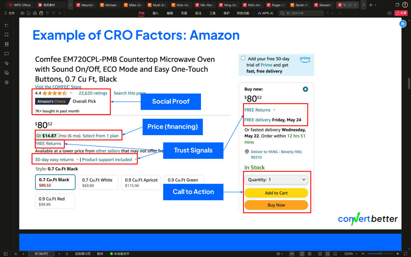Open the comments panel in left sidebar
The image size is (411, 257).
6,54
